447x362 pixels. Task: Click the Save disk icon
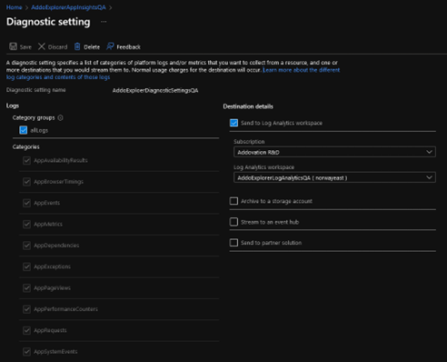point(13,46)
